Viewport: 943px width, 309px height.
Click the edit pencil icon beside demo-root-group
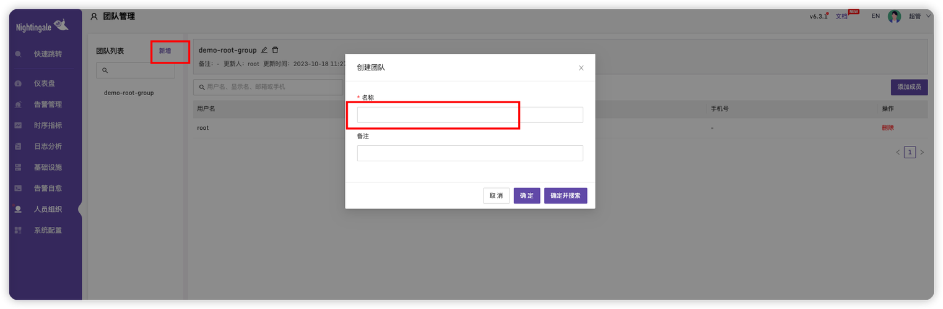[264, 50]
